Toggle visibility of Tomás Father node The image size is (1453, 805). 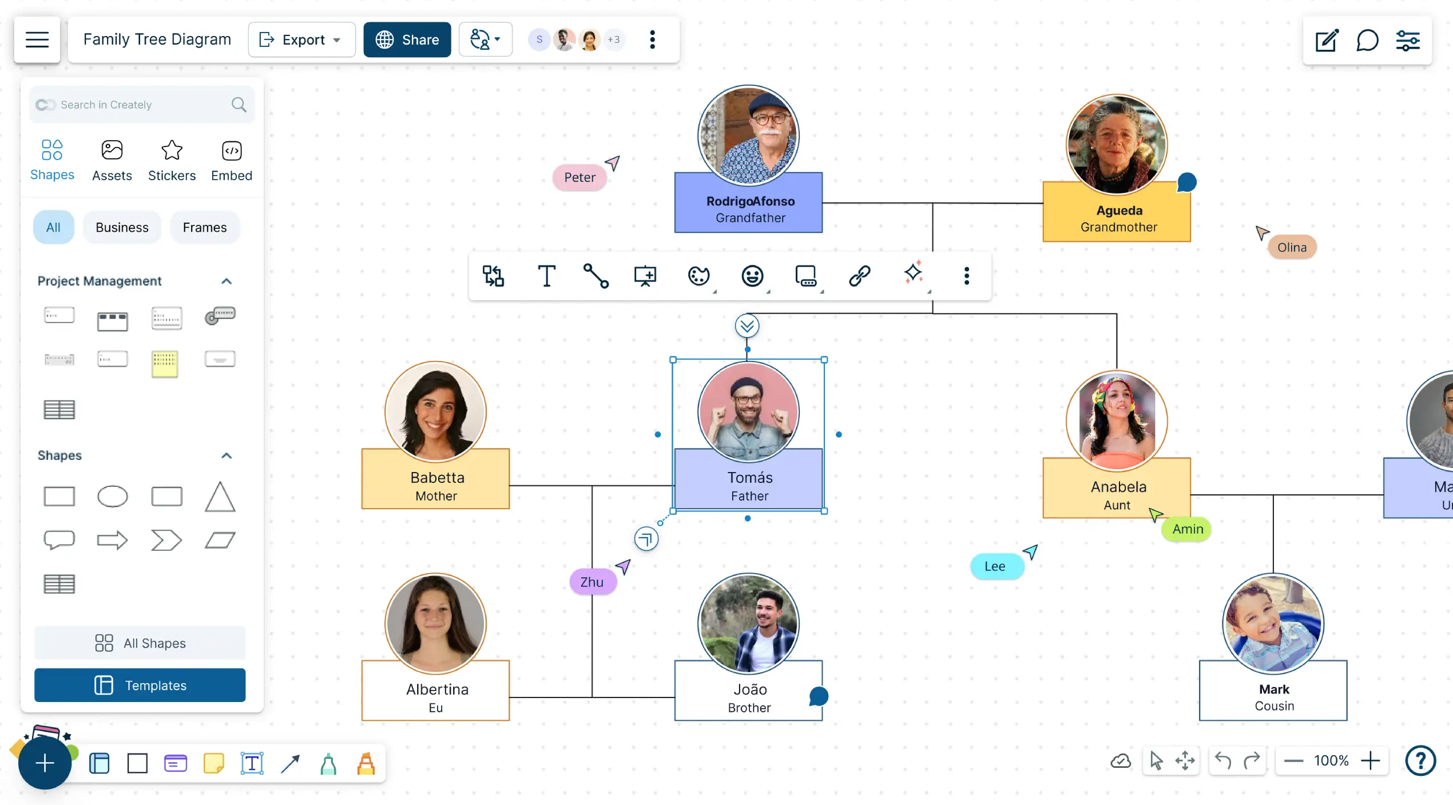[x=747, y=326]
